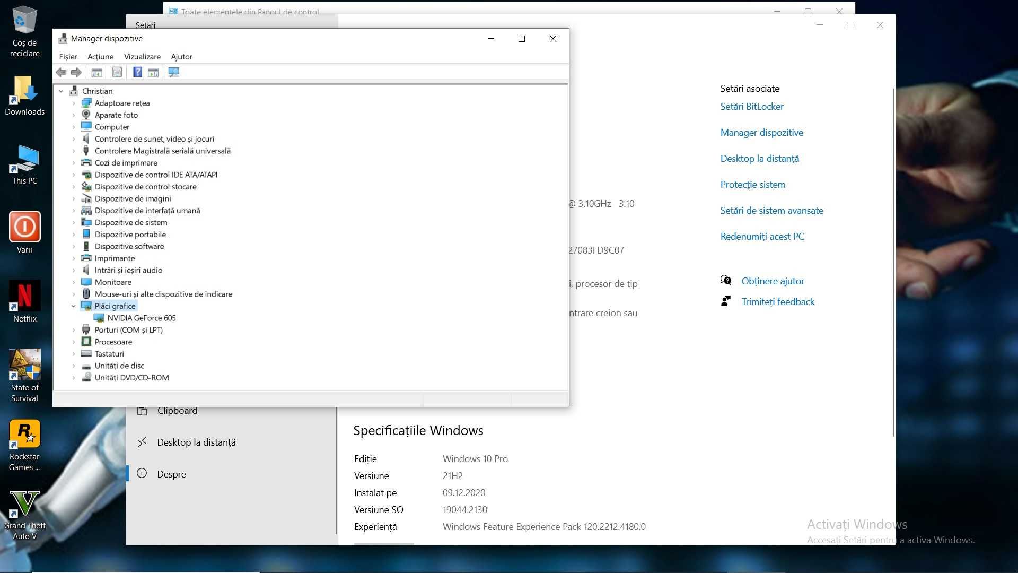The image size is (1018, 573).
Task: Click the Imprimante printer icon
Action: [86, 258]
